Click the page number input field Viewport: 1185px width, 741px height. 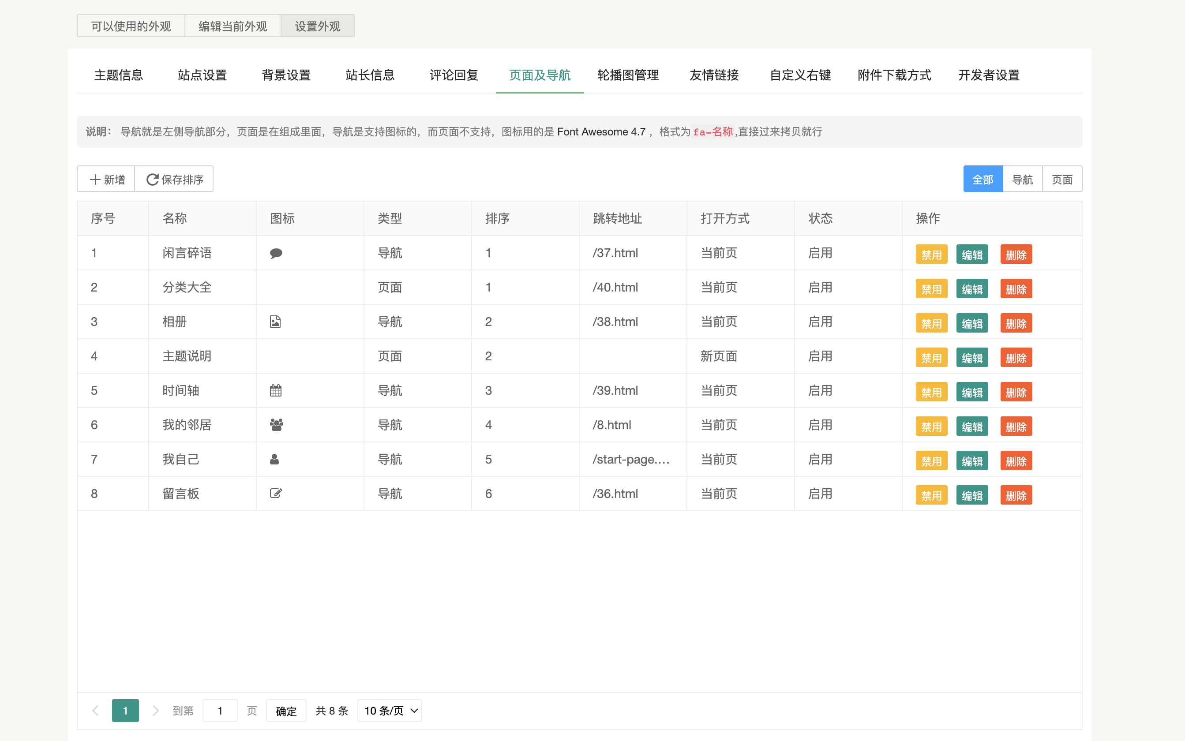coord(220,711)
